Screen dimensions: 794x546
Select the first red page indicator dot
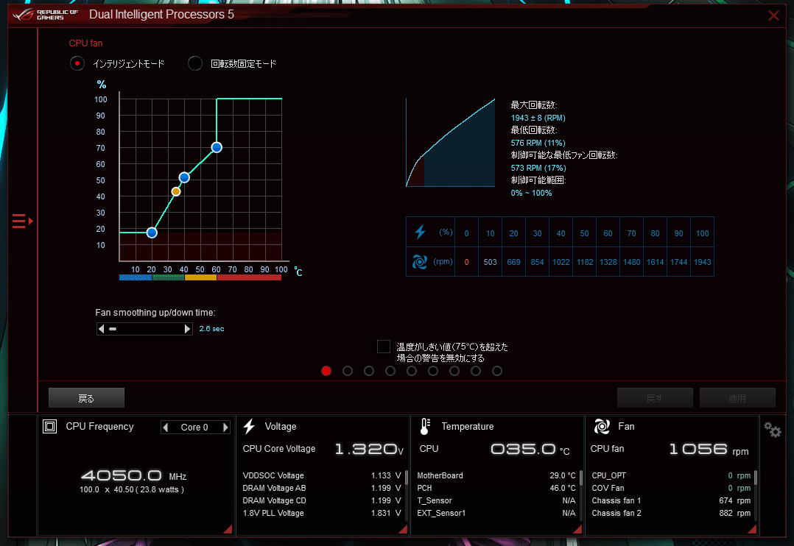point(326,371)
